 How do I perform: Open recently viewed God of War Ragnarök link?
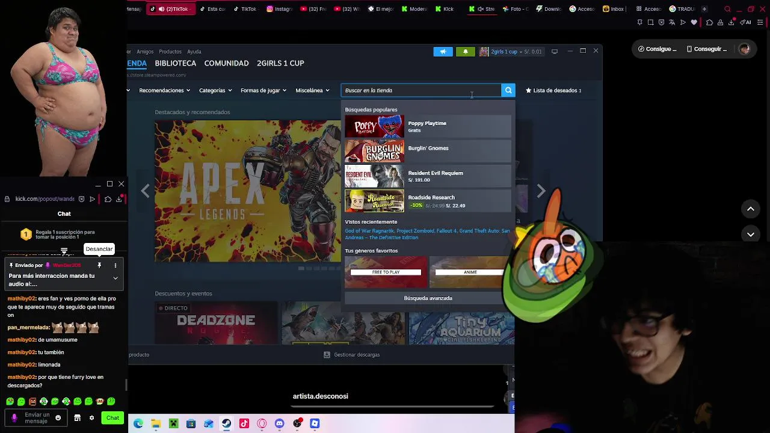(369, 231)
